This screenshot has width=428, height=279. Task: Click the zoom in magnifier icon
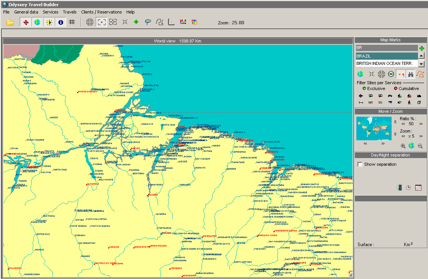(403, 146)
